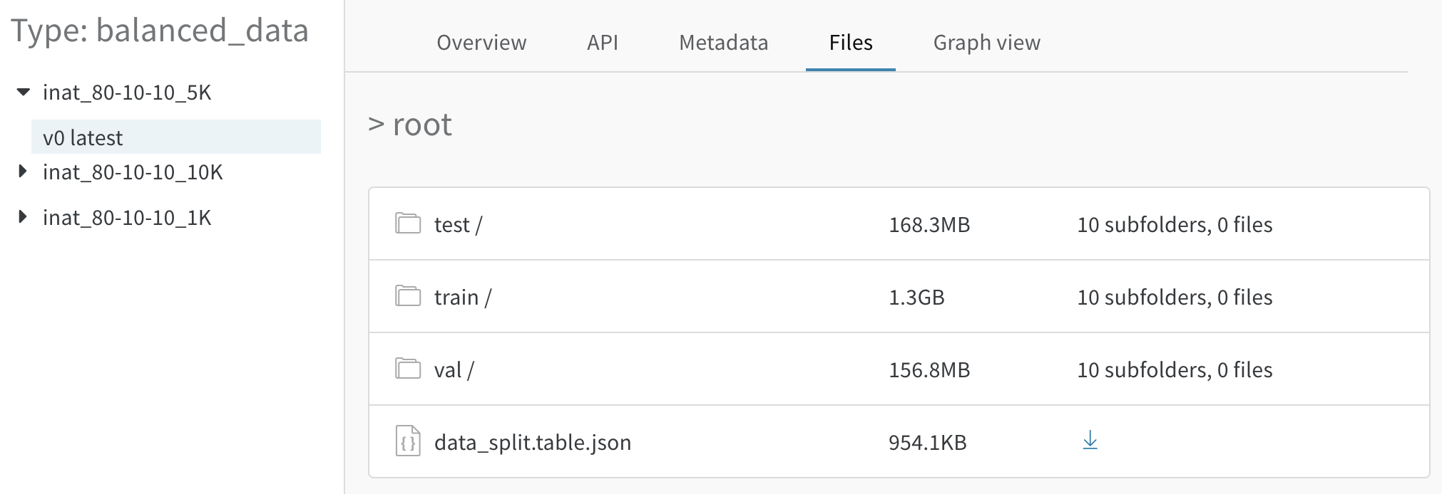This screenshot has width=1442, height=494.
Task: Download data_split.table.json with the arrow icon
Action: click(x=1090, y=441)
